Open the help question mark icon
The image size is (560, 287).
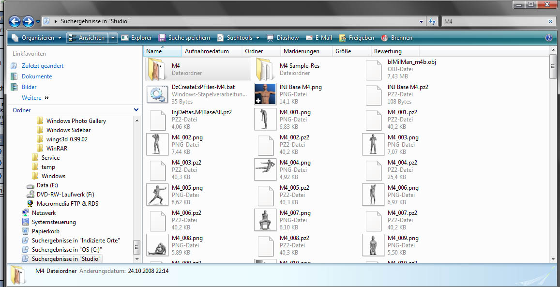pos(549,37)
